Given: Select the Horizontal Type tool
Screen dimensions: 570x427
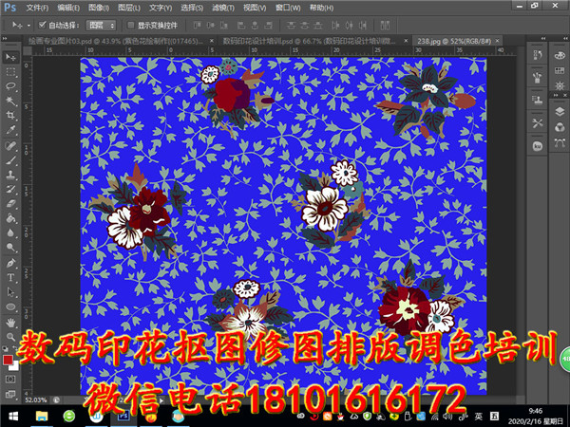Looking at the screenshot, I should click(x=11, y=277).
